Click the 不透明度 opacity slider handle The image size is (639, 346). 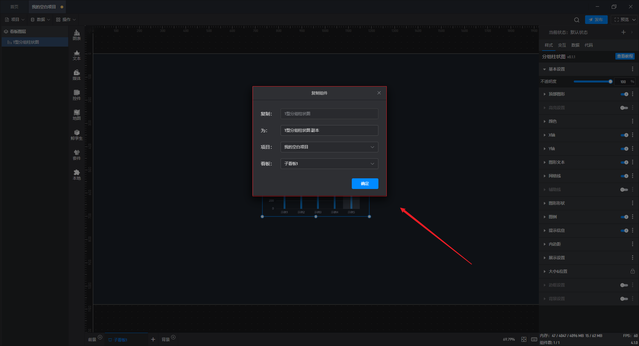click(610, 82)
